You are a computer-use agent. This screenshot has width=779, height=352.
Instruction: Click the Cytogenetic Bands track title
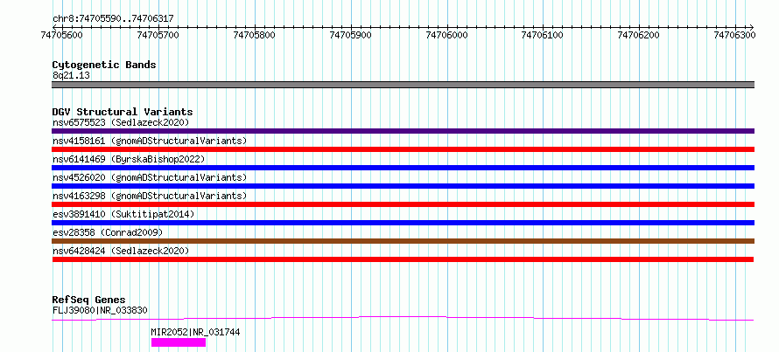click(104, 65)
